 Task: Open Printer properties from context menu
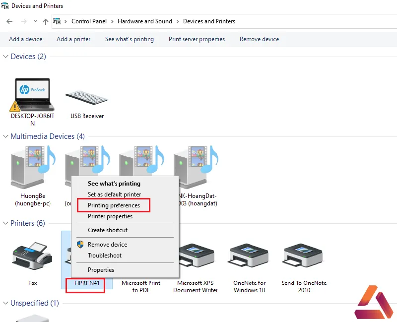pos(110,216)
